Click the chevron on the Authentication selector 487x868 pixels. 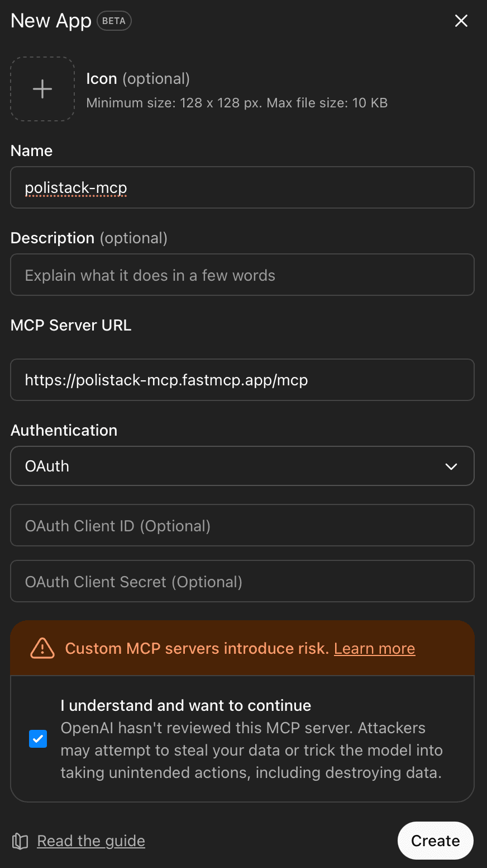(452, 466)
